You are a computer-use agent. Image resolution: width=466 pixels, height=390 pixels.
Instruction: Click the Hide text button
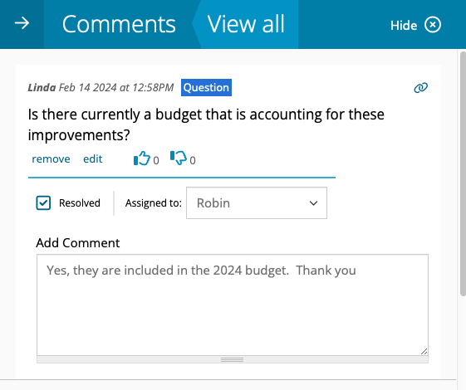point(404,26)
